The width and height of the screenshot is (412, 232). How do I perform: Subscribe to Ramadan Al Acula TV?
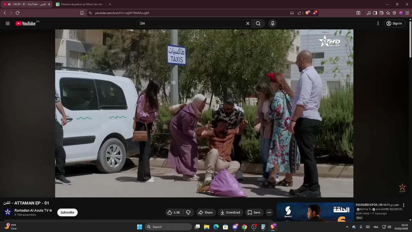[67, 212]
